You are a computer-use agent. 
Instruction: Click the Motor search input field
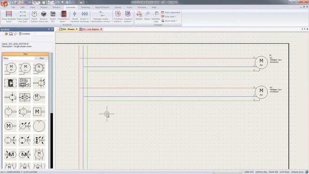point(19,58)
